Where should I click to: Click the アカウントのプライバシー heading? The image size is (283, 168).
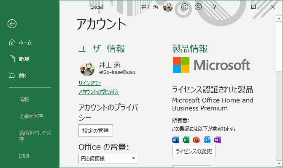(x=108, y=112)
